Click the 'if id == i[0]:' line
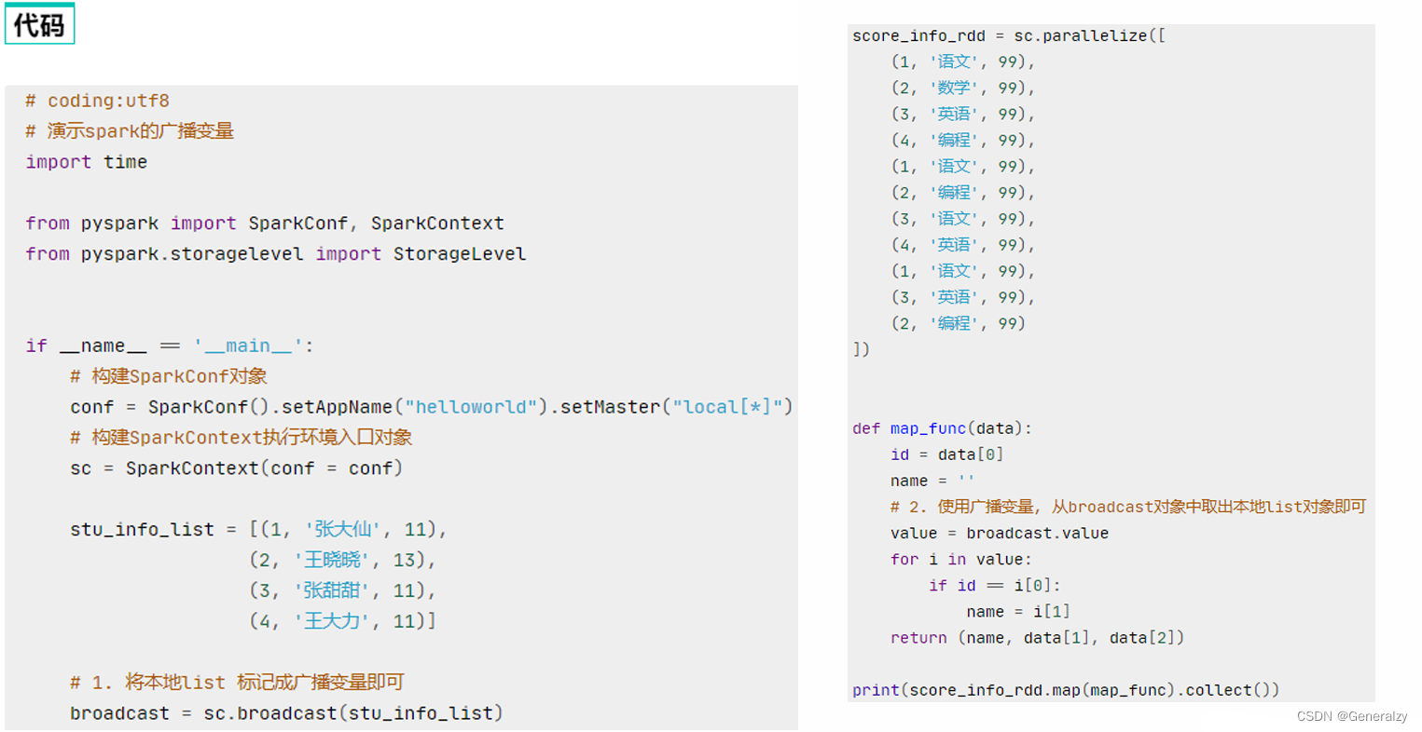The width and height of the screenshot is (1422, 732). 995,586
